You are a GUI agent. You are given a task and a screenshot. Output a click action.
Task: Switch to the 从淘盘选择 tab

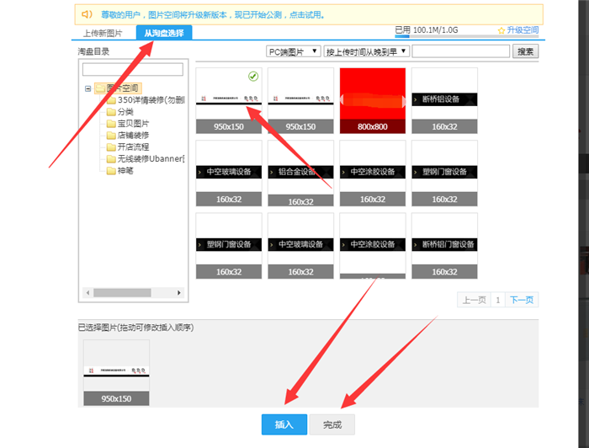point(165,33)
